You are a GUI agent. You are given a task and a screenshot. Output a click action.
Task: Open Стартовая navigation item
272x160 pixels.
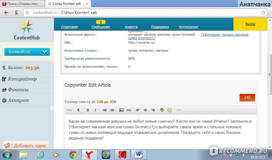(69, 27)
